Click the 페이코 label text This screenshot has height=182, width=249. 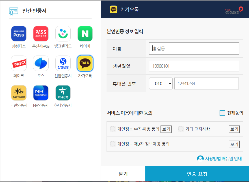tap(19, 76)
